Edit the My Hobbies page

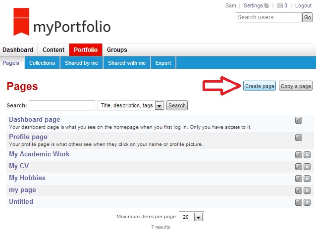298,179
